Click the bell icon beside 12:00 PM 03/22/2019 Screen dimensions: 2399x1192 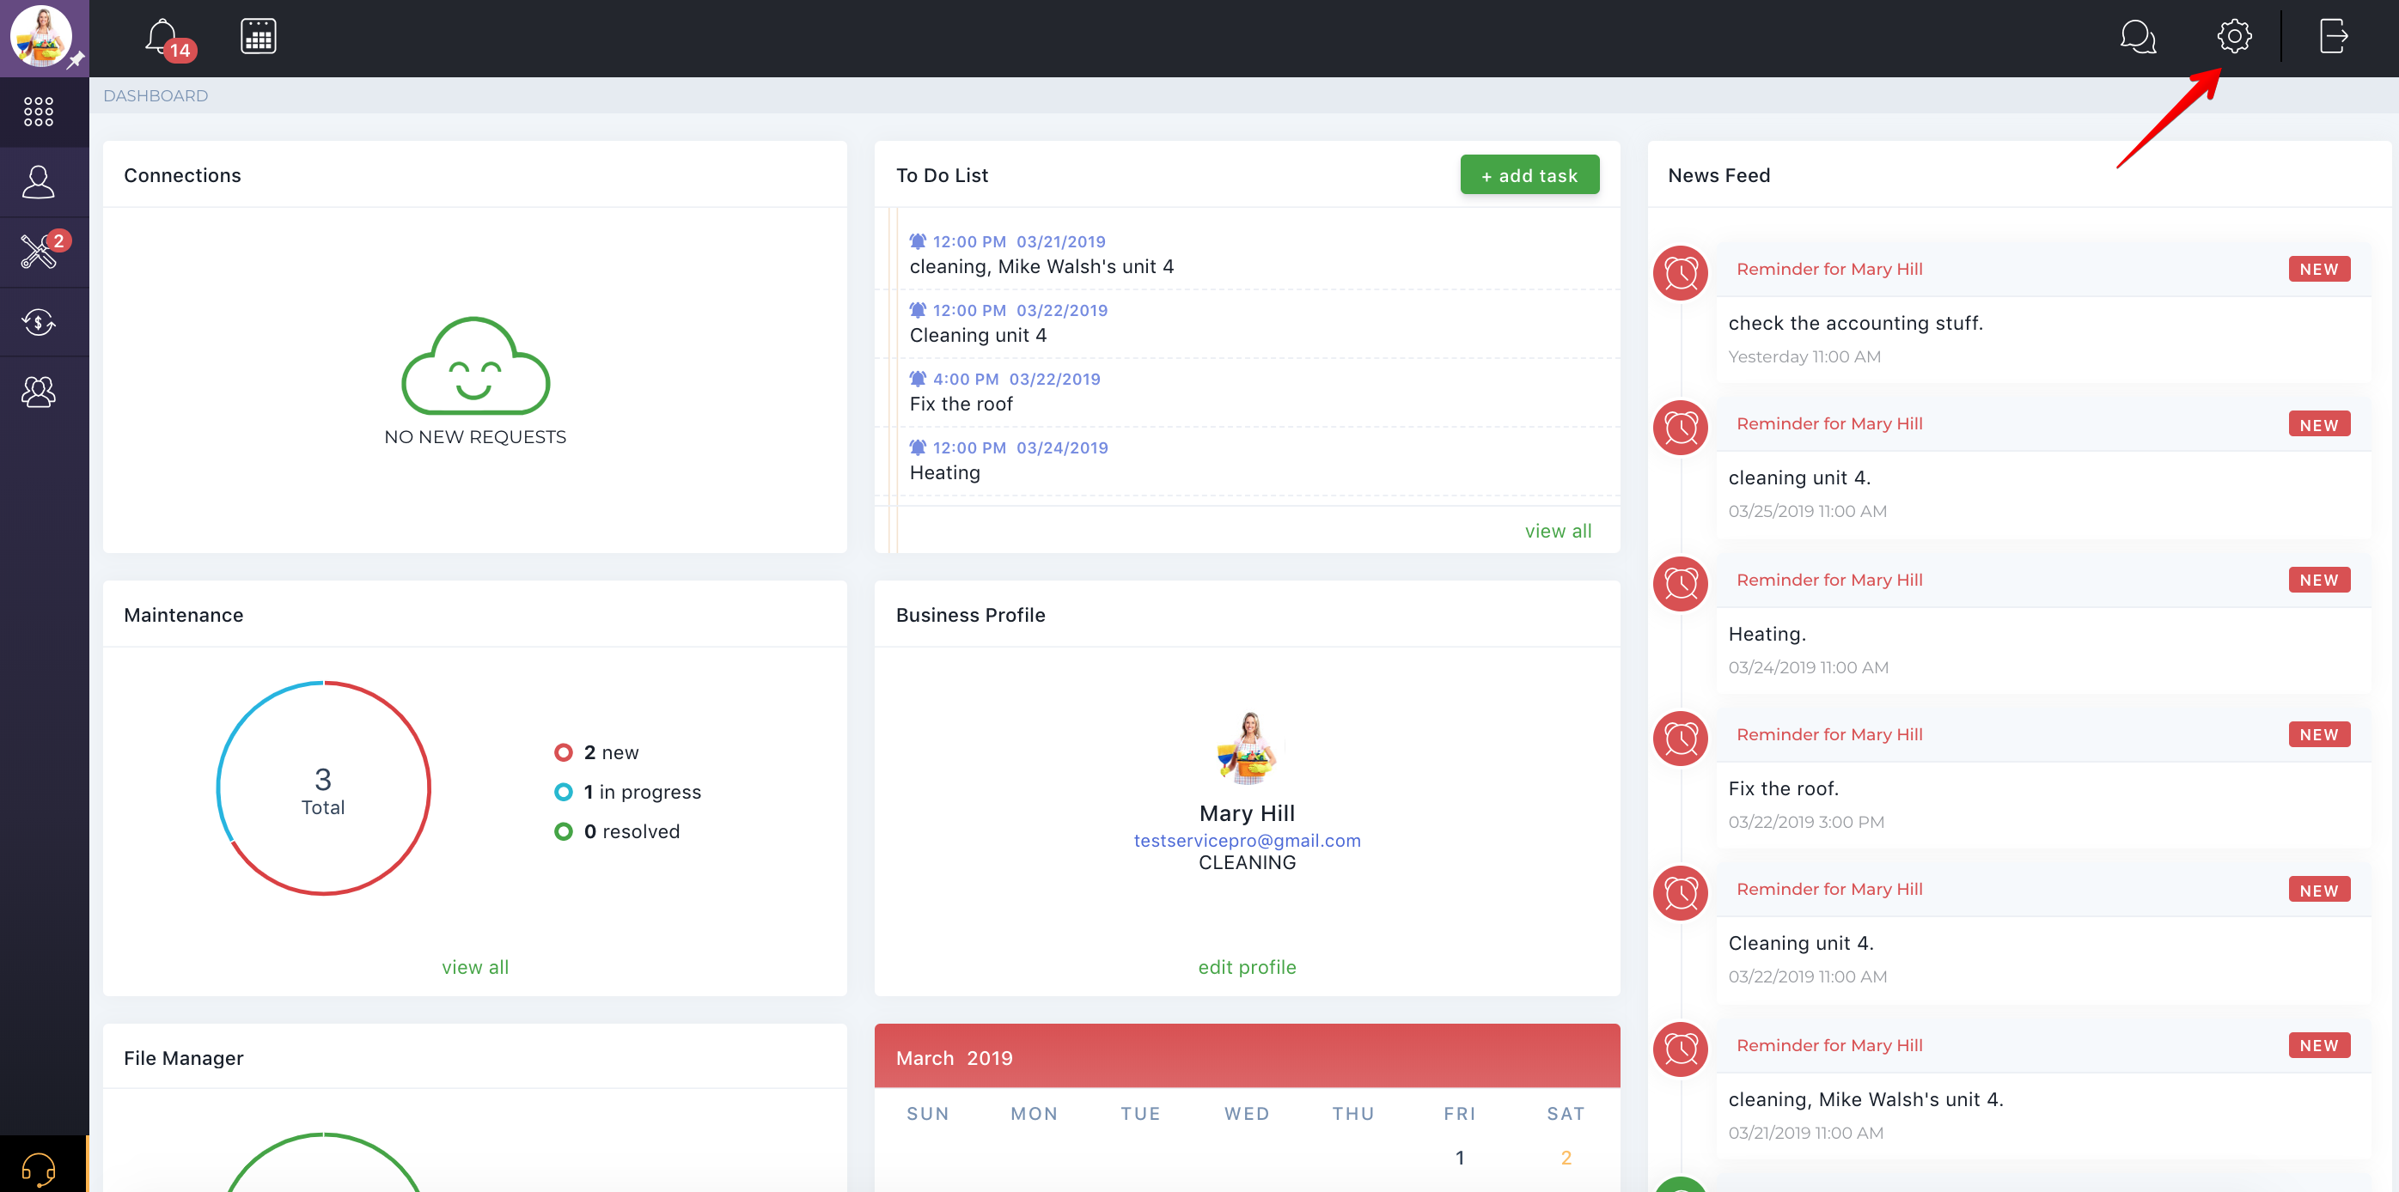[x=918, y=310]
